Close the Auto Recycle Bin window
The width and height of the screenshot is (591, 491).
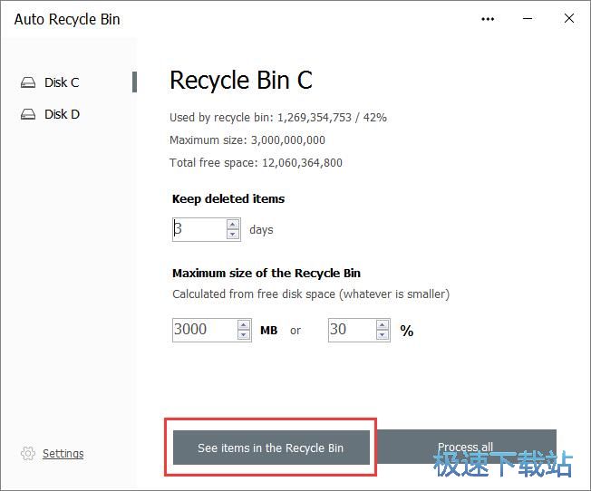[x=569, y=19]
